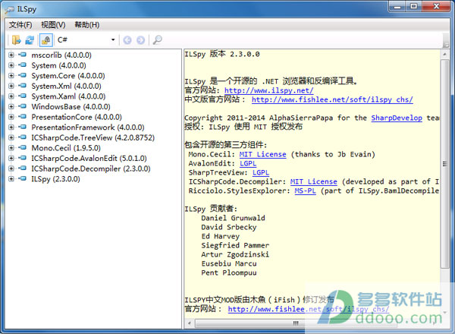Expand the System.Xaml node
The image size is (455, 334).
11,96
